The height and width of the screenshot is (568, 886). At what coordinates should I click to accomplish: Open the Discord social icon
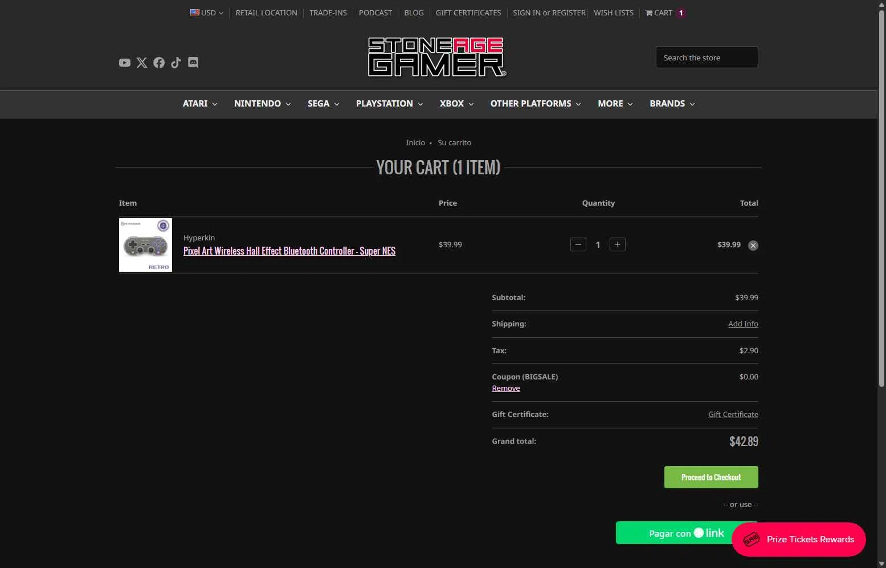193,63
